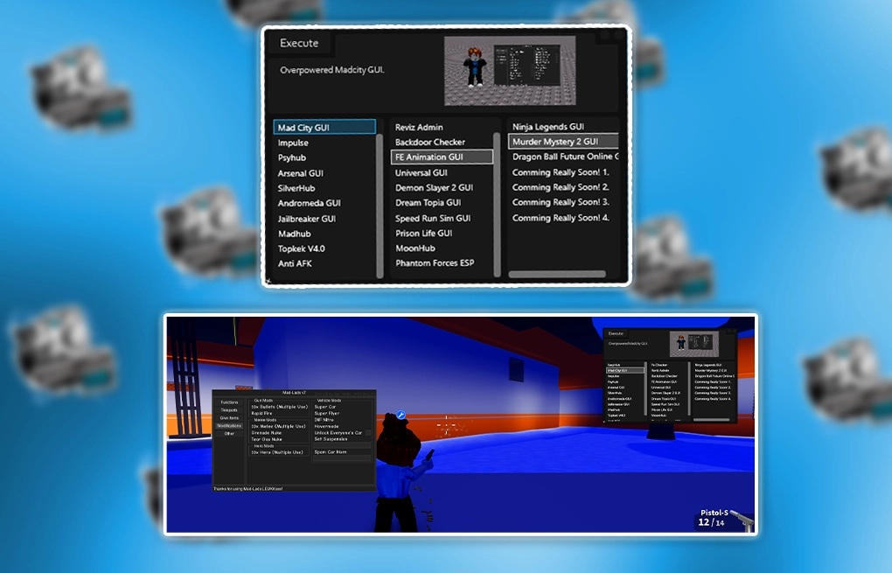Click the third column's horizontal scrollbar in large executor

[557, 275]
